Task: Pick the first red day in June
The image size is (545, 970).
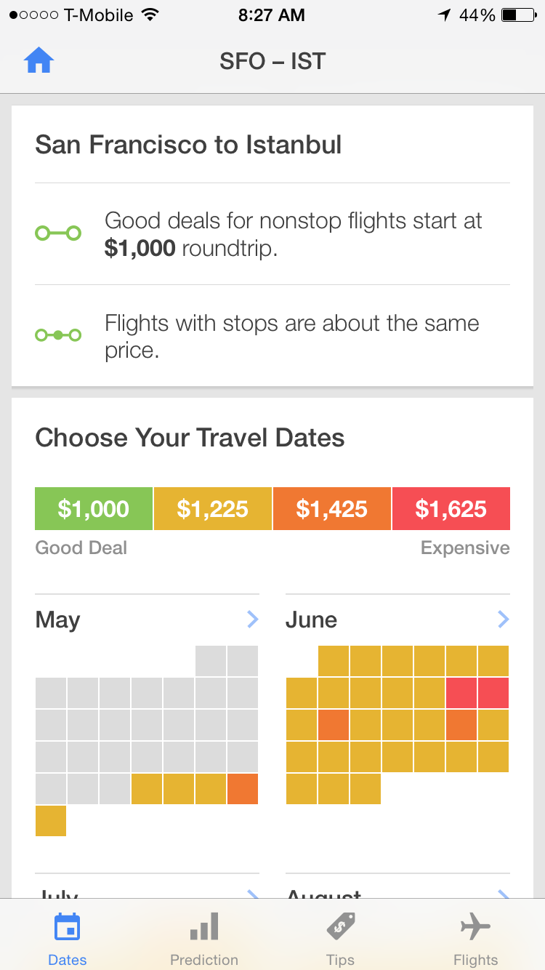Action: [461, 693]
